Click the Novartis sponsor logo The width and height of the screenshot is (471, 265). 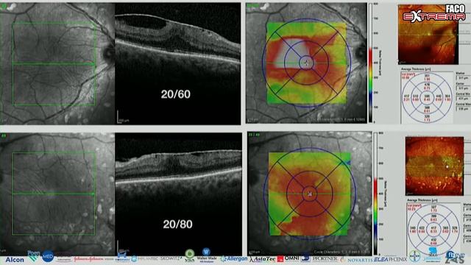(360, 260)
